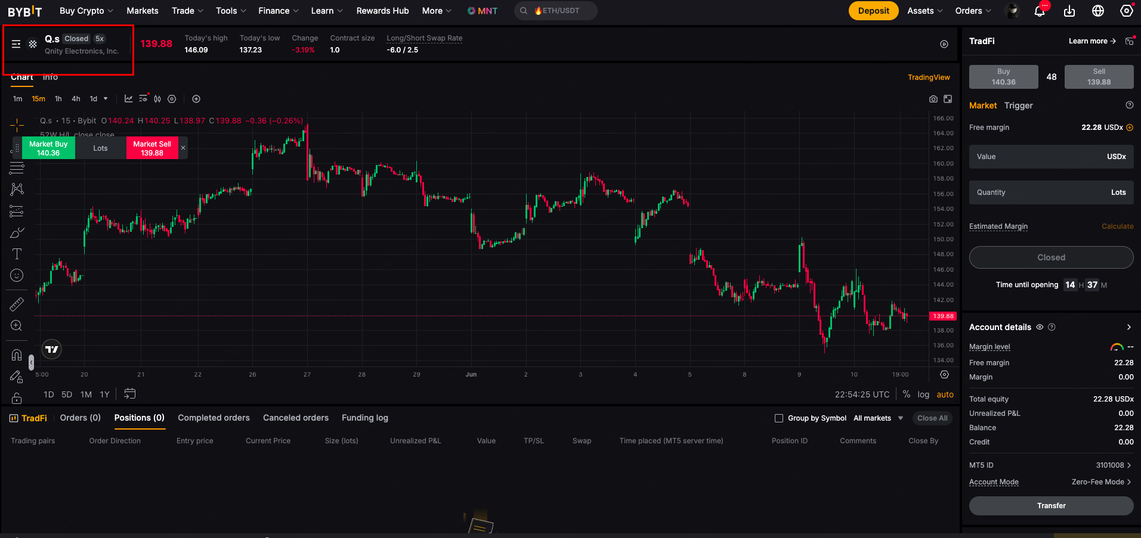Click the add compare symbol plus icon
The image size is (1141, 538).
point(196,99)
